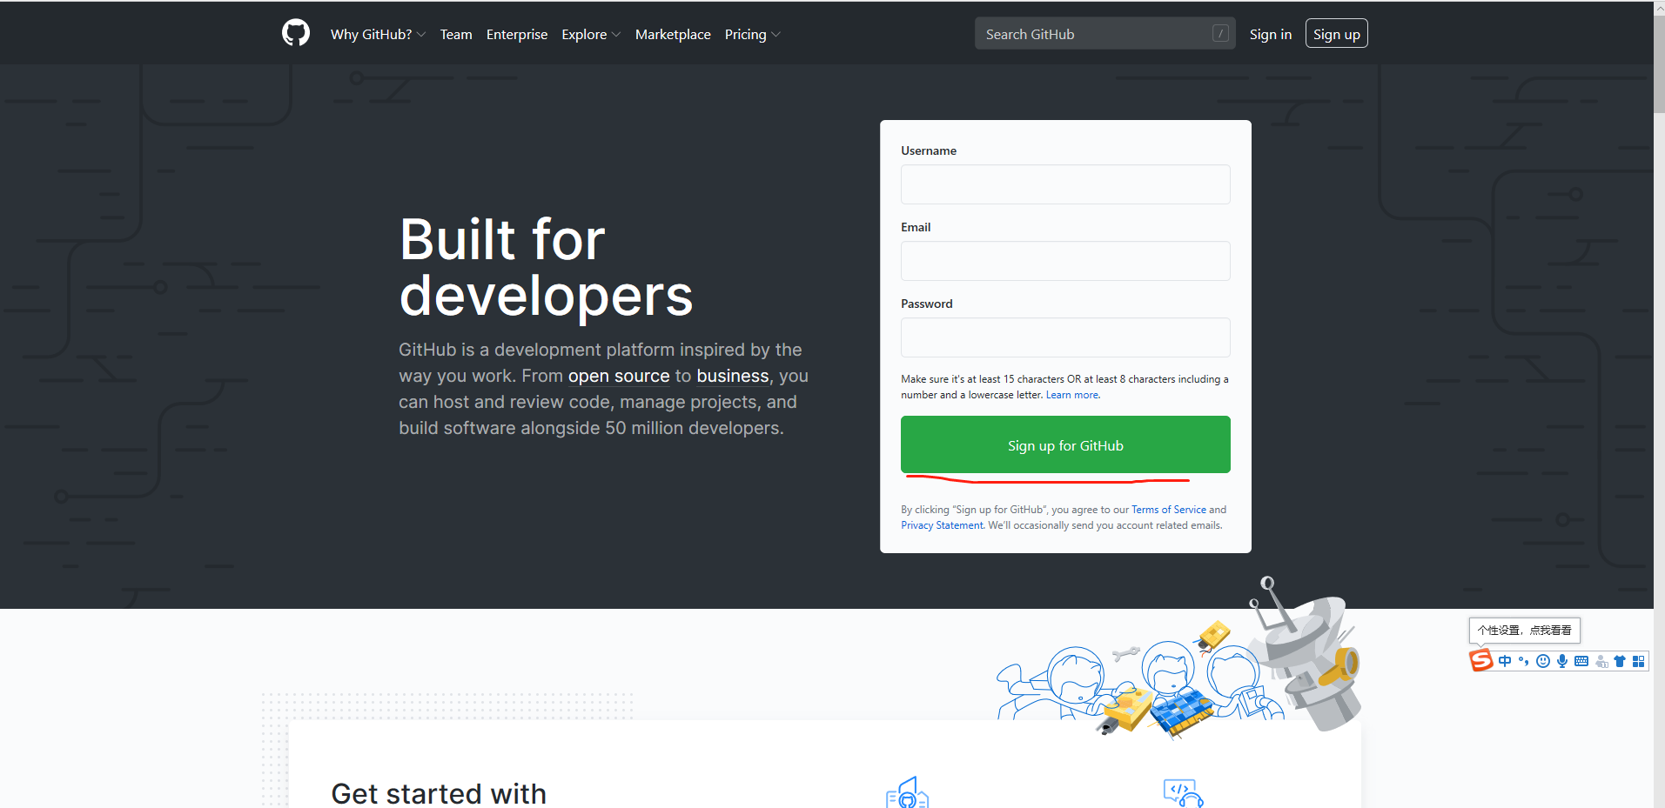Go to Marketplace
1665x808 pixels.
(x=673, y=34)
